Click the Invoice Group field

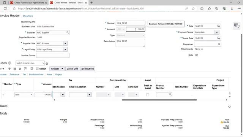click(x=53, y=56)
